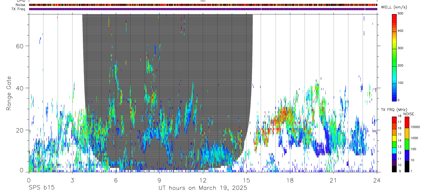Click the 'TX Freq' strip label at top
424x195 pixels.
pos(19,9)
